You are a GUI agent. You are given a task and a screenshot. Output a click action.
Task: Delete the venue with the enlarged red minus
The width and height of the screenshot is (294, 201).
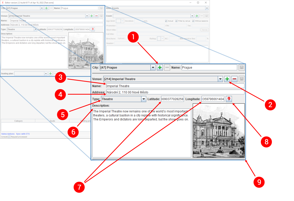point(234,79)
